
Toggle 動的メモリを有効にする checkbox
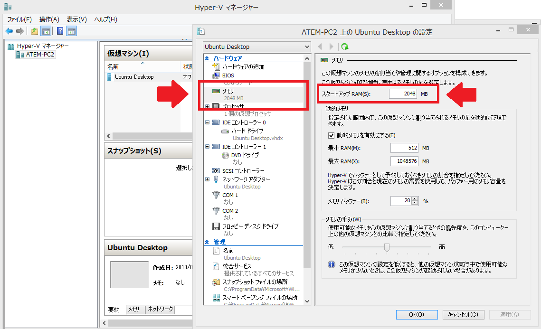pyautogui.click(x=331, y=135)
